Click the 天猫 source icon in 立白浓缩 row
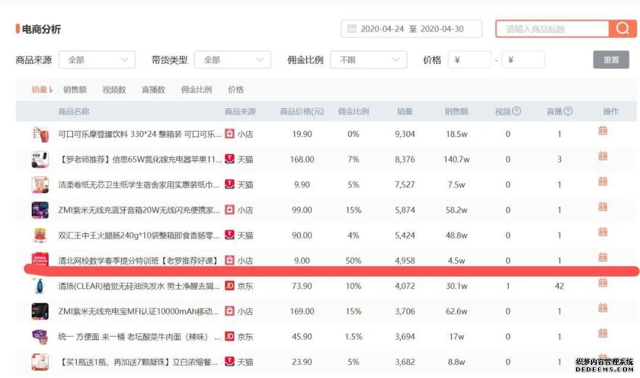This screenshot has height=378, width=640. point(230,361)
